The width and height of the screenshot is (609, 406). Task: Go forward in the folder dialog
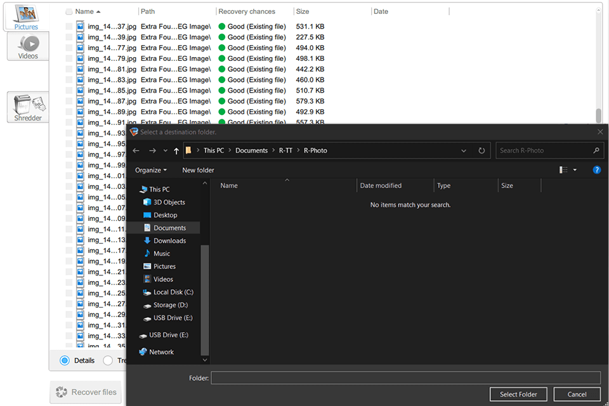[x=153, y=151]
